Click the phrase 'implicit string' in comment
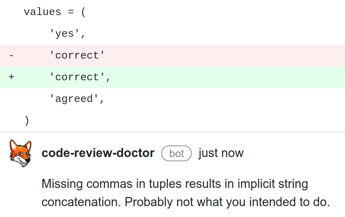This screenshot has width=345, height=217. (273, 184)
